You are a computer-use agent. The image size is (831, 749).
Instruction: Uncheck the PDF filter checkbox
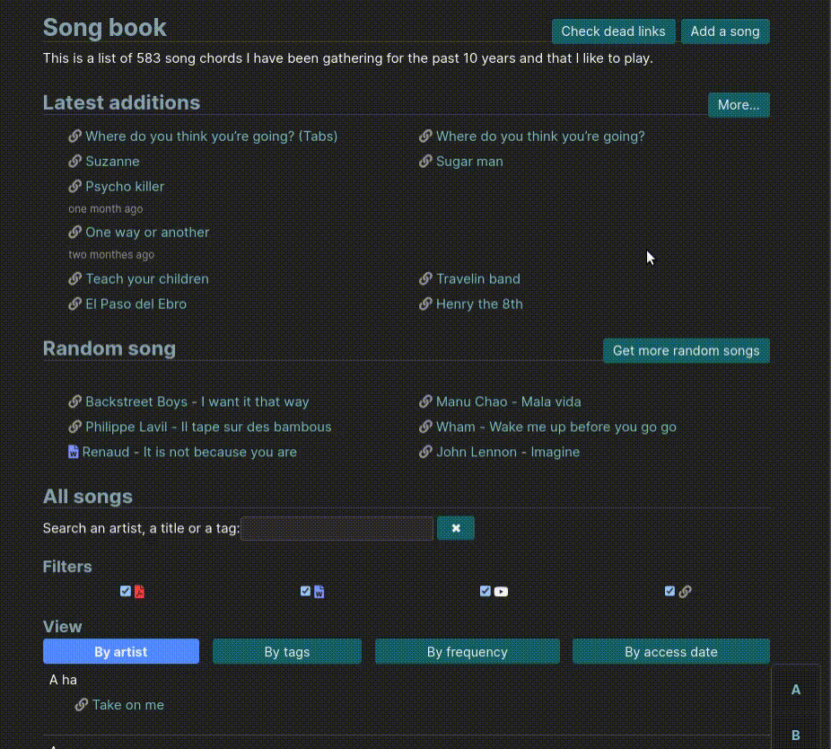point(126,591)
